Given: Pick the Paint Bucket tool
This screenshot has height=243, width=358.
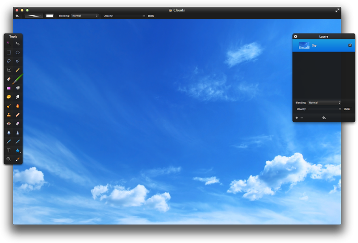Looking at the screenshot, I should pos(17,88).
